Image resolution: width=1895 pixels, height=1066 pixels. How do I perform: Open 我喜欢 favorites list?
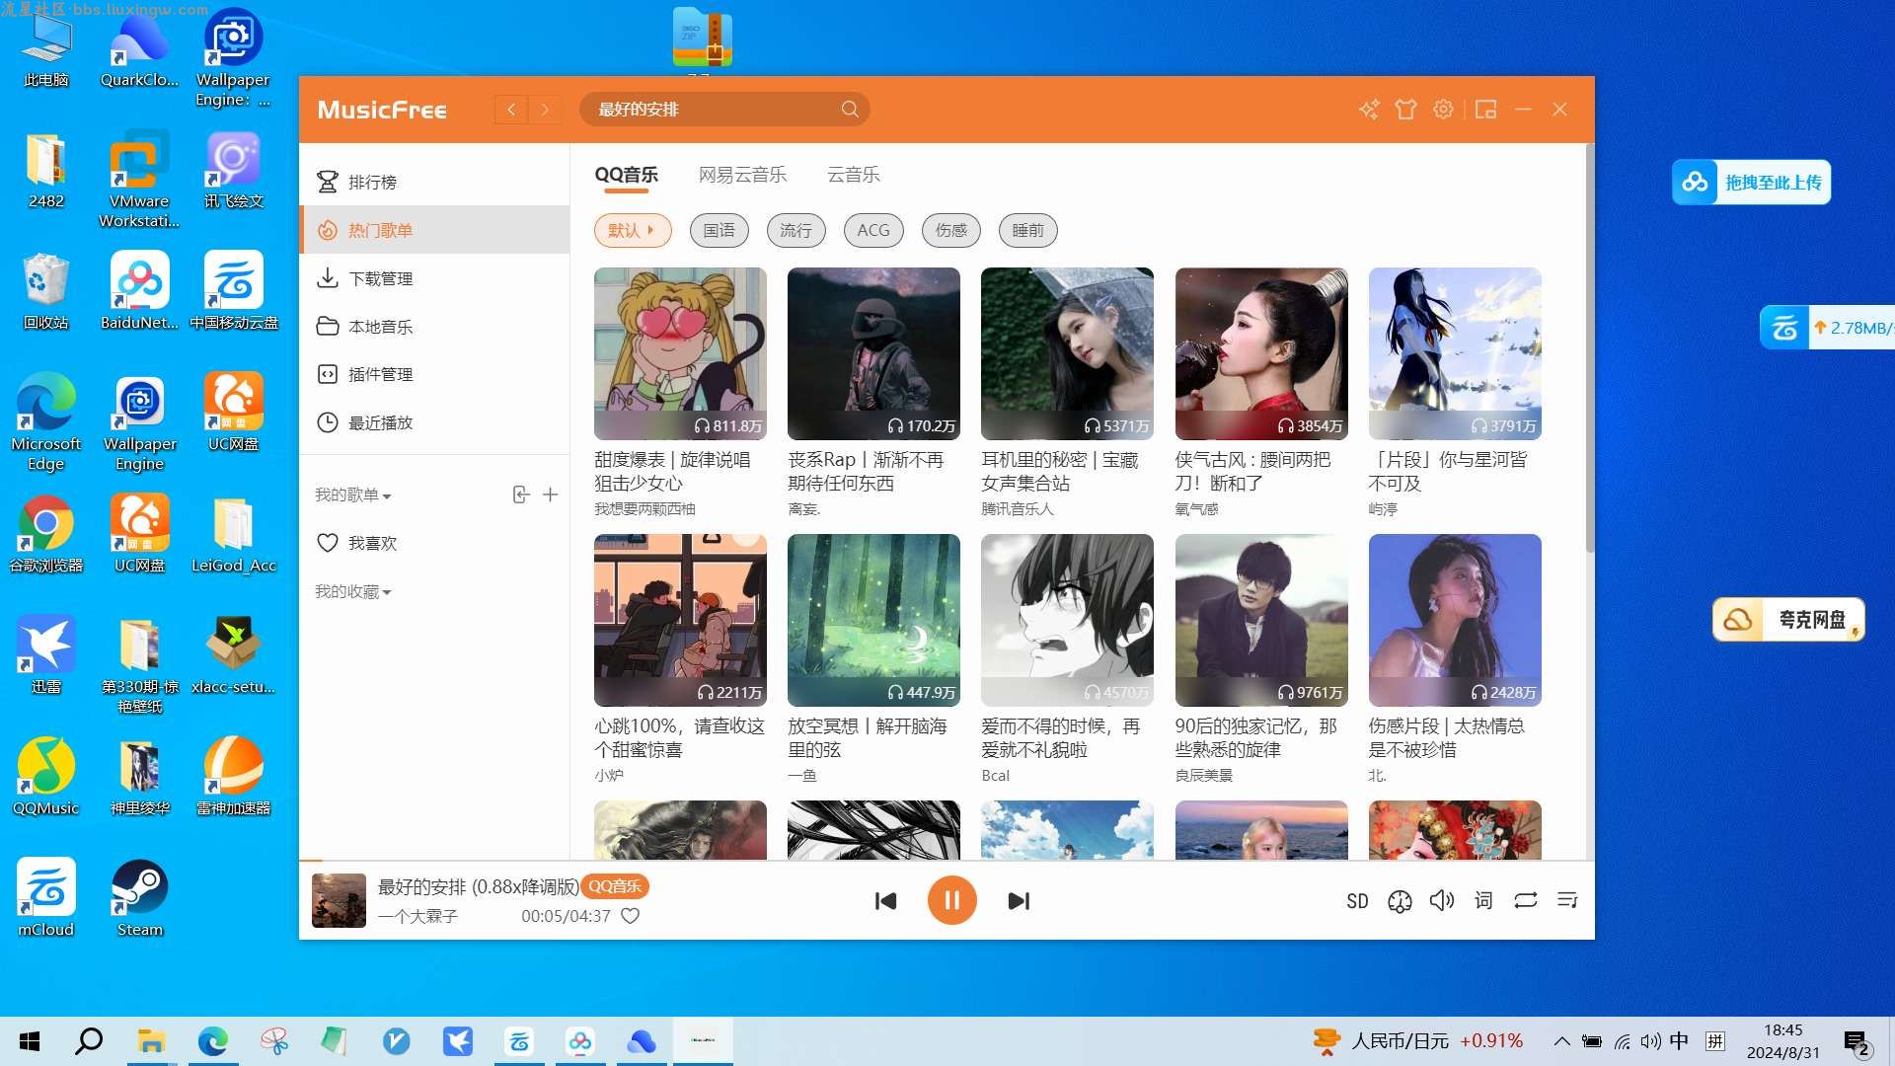click(x=434, y=543)
